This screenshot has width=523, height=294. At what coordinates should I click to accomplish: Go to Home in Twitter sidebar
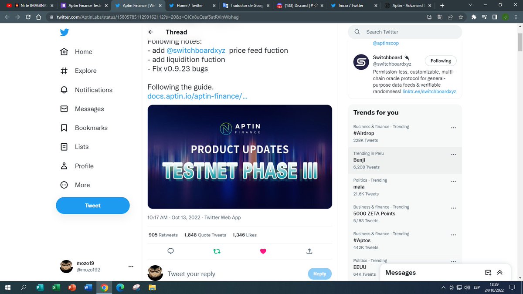click(76, 51)
